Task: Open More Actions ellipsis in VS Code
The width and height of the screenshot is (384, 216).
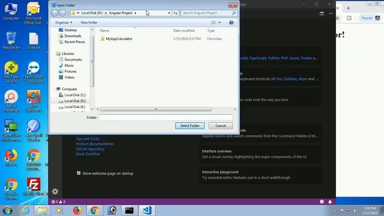Action: pos(331,13)
